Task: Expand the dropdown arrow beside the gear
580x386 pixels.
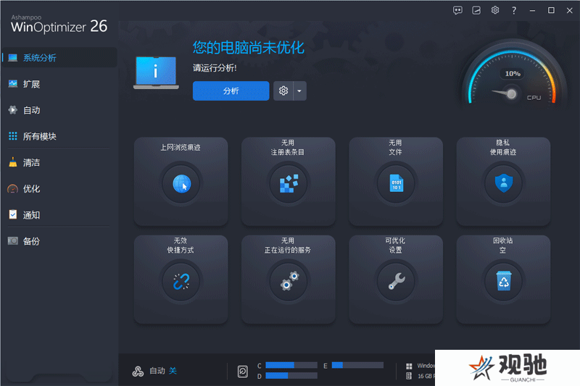Action: point(299,91)
